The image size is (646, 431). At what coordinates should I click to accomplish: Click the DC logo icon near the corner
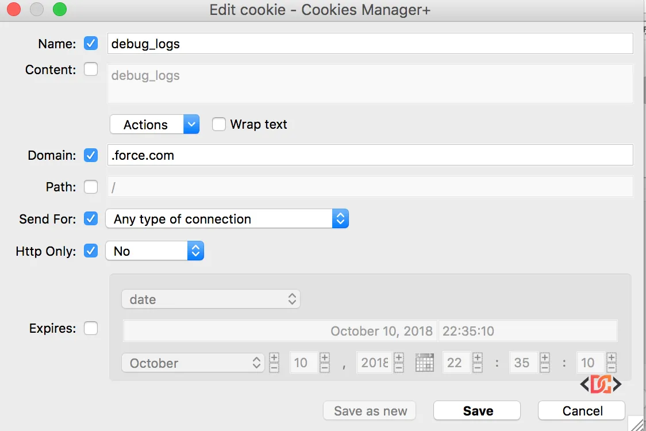pos(602,384)
